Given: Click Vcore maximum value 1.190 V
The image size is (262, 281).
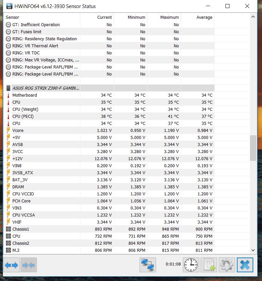Looking at the screenshot, I should (x=171, y=131).
